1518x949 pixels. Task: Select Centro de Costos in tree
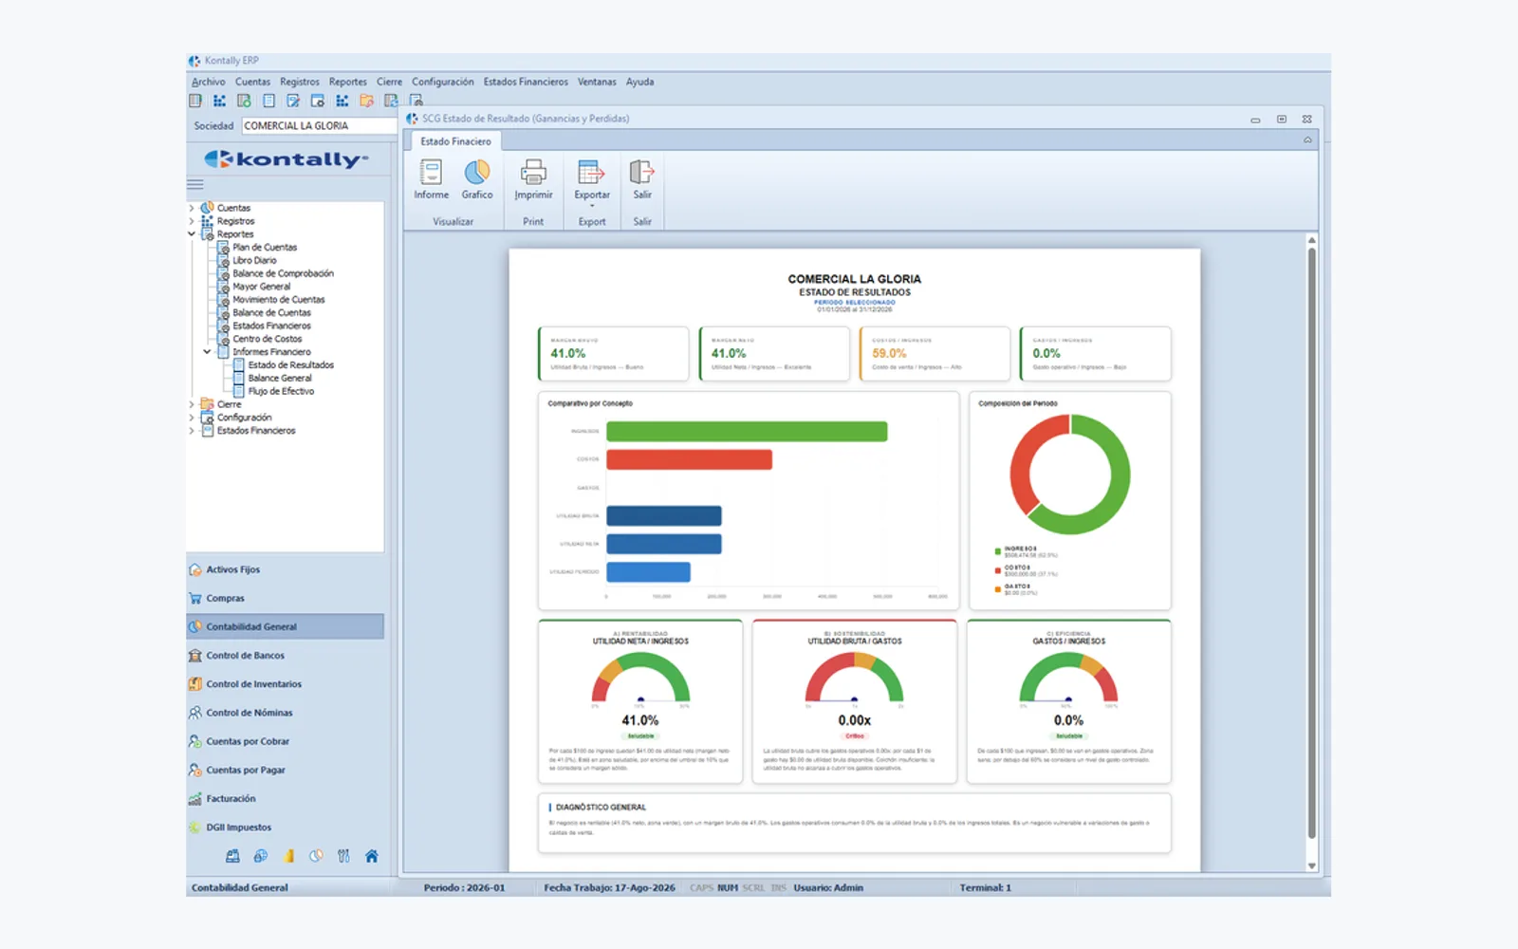268,339
